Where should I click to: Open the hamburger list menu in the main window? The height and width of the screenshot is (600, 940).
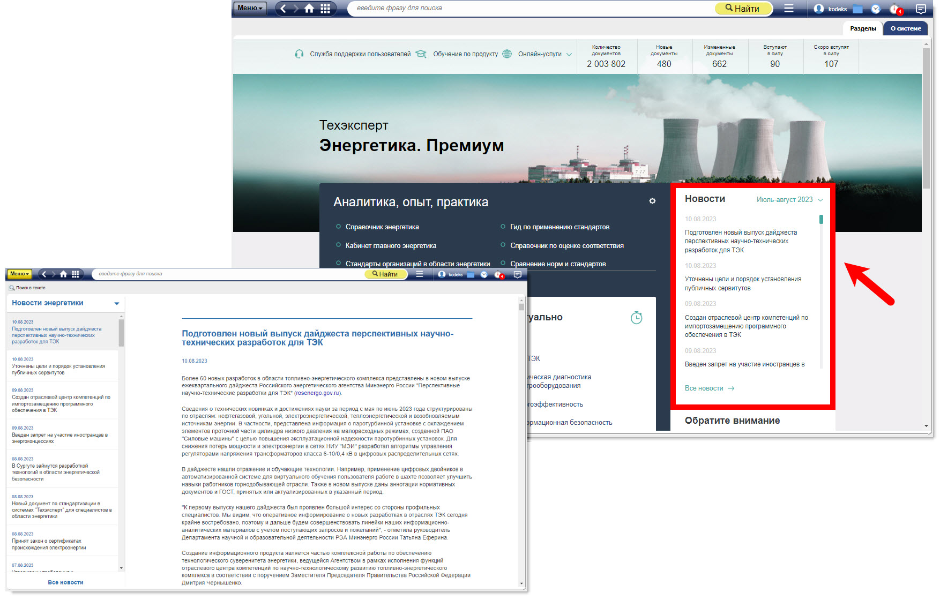[789, 9]
